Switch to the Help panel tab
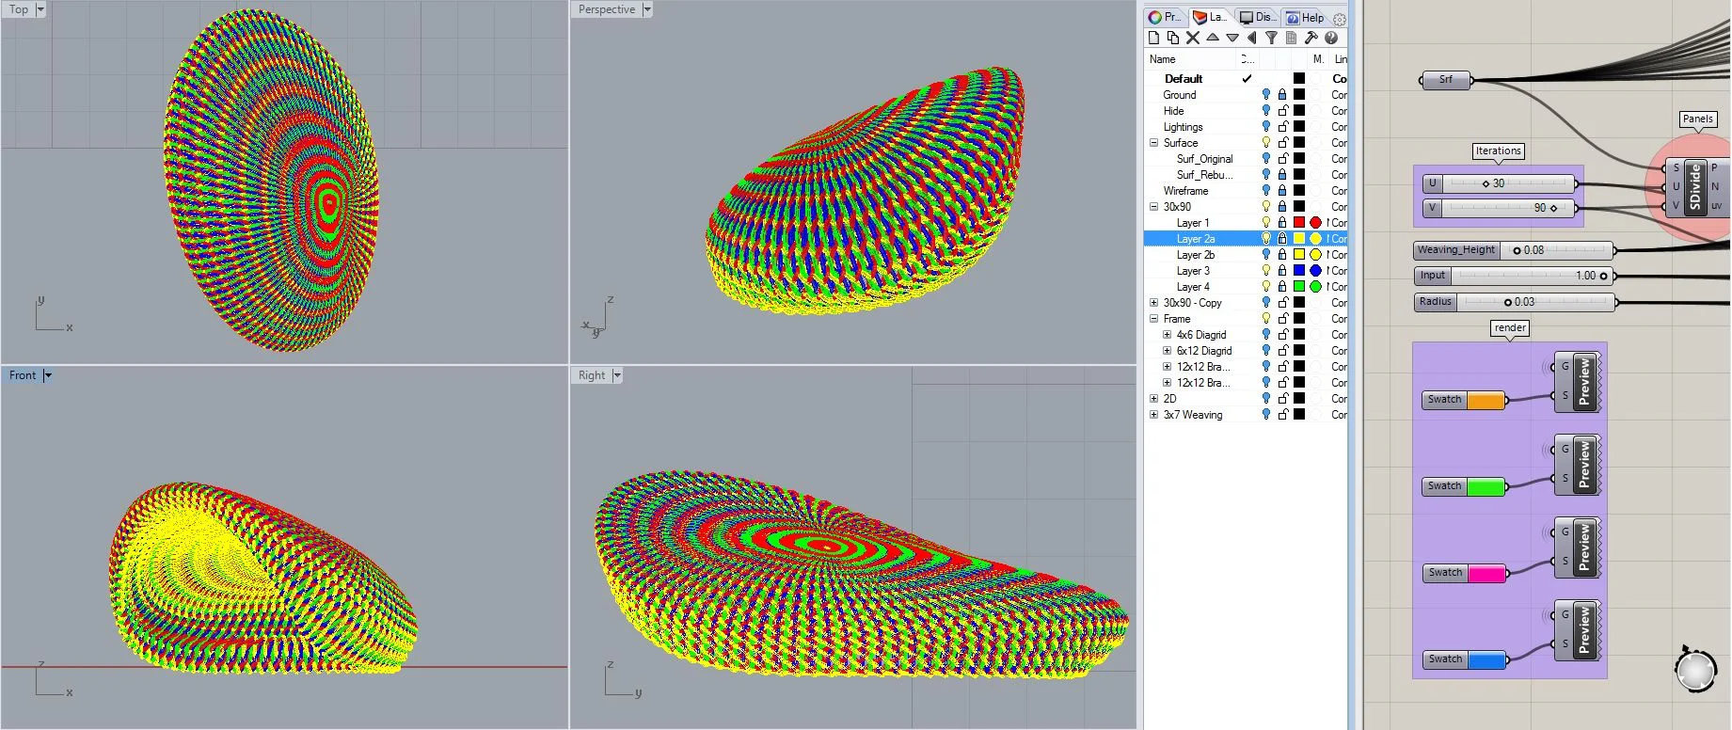The height and width of the screenshot is (730, 1732). coord(1306,17)
